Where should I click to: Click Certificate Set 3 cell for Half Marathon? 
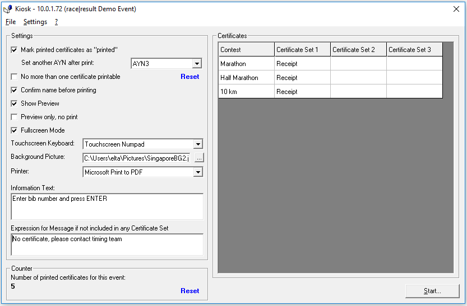coord(415,78)
